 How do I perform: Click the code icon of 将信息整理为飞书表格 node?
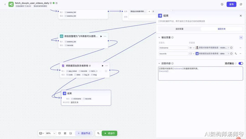click(61, 36)
